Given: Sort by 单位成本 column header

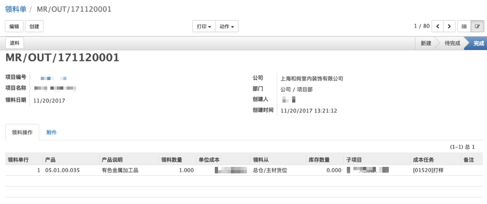Looking at the screenshot, I should [223, 159].
